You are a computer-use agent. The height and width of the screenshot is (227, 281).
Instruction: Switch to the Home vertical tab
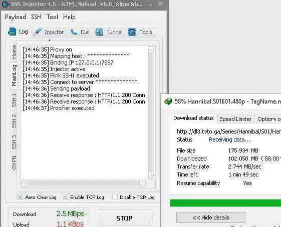tap(14, 52)
